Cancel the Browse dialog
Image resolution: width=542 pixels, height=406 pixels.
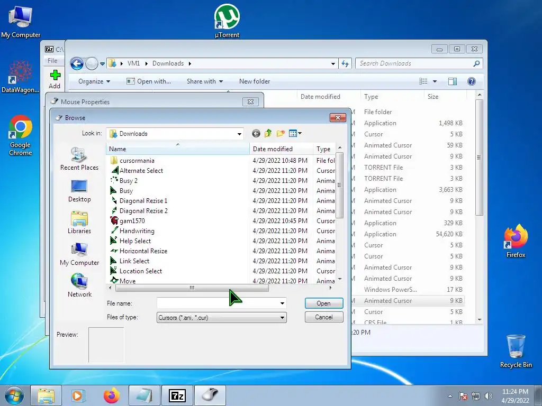324,317
